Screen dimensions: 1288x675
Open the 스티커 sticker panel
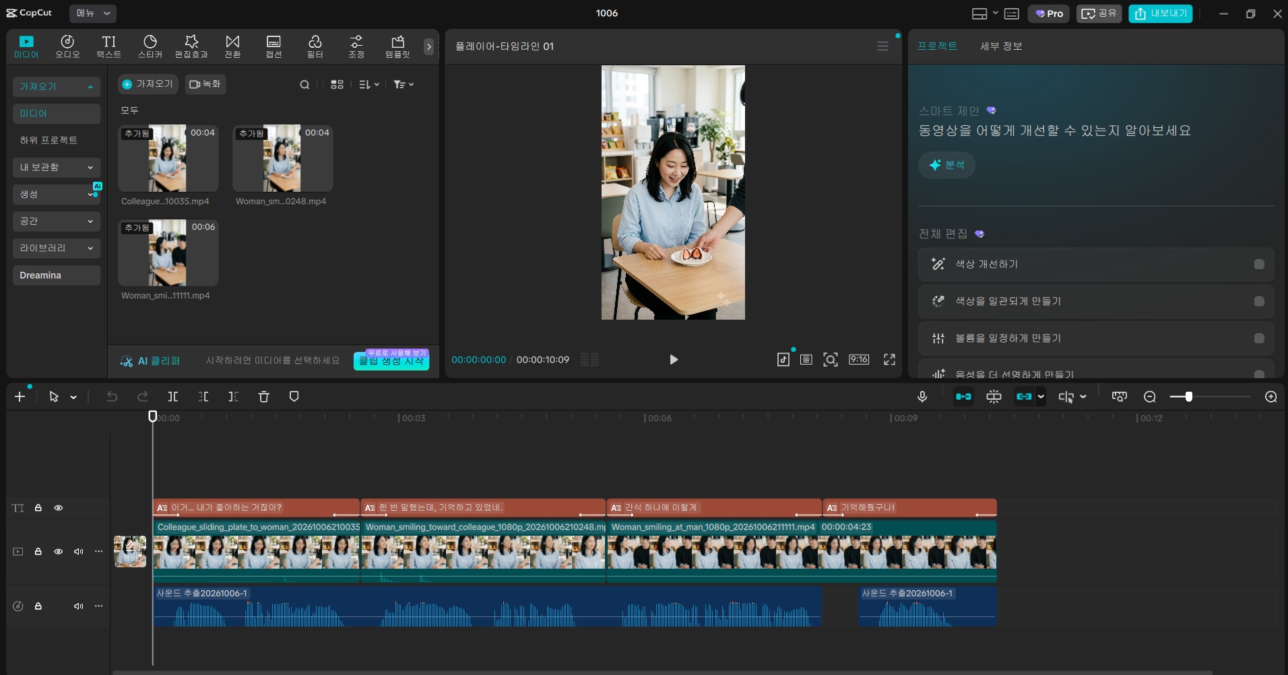(x=150, y=46)
